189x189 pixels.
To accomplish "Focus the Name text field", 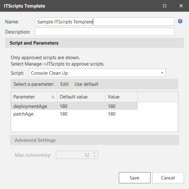I will 105,22.
